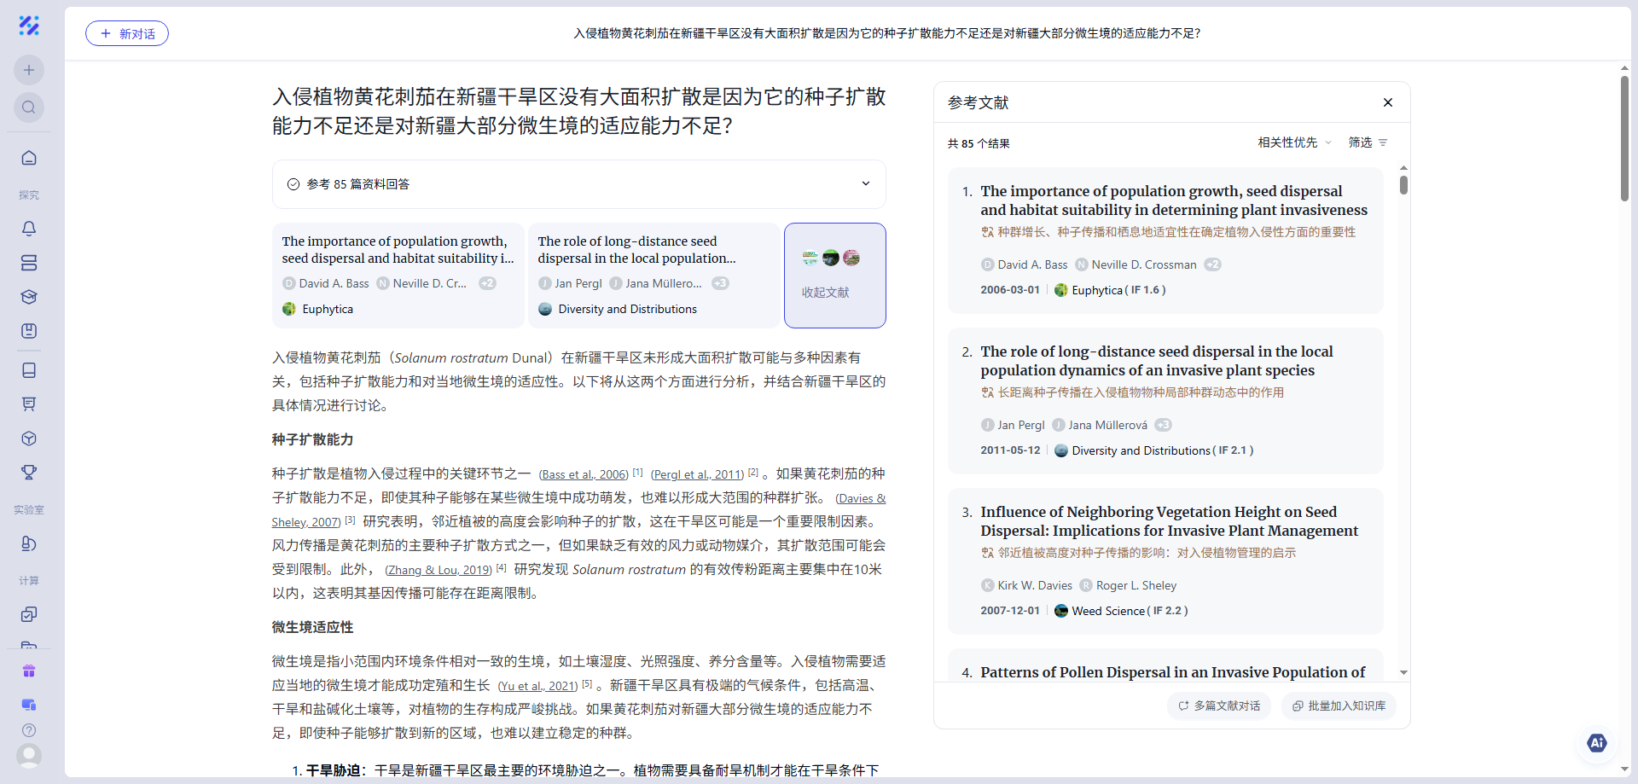The width and height of the screenshot is (1638, 784).
Task: Open the floating AI assistant button
Action: (x=1596, y=743)
